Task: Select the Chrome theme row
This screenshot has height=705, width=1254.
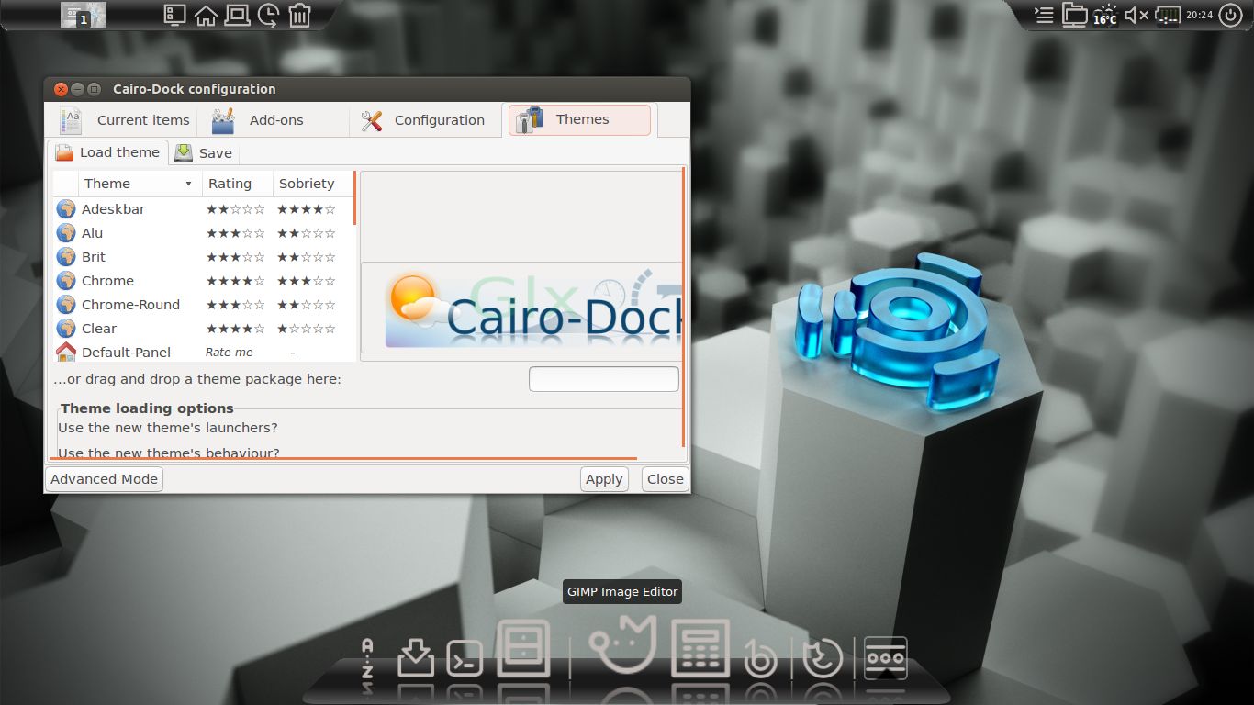Action: (x=203, y=281)
